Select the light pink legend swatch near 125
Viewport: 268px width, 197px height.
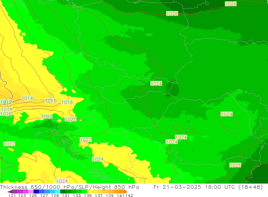point(31,192)
